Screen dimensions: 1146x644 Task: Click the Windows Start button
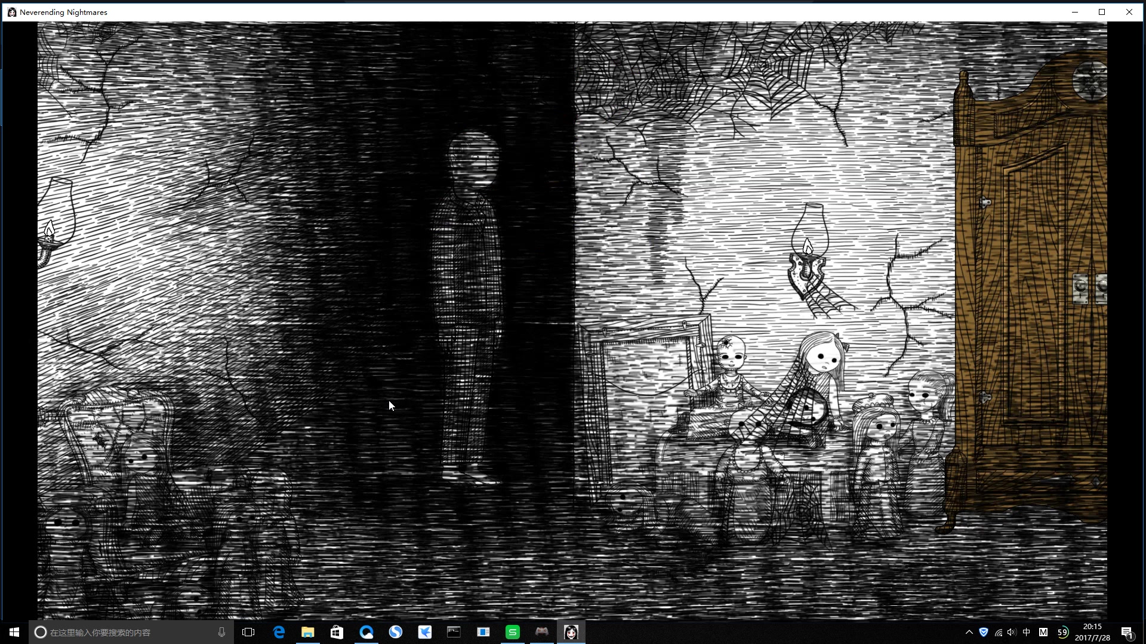click(14, 632)
